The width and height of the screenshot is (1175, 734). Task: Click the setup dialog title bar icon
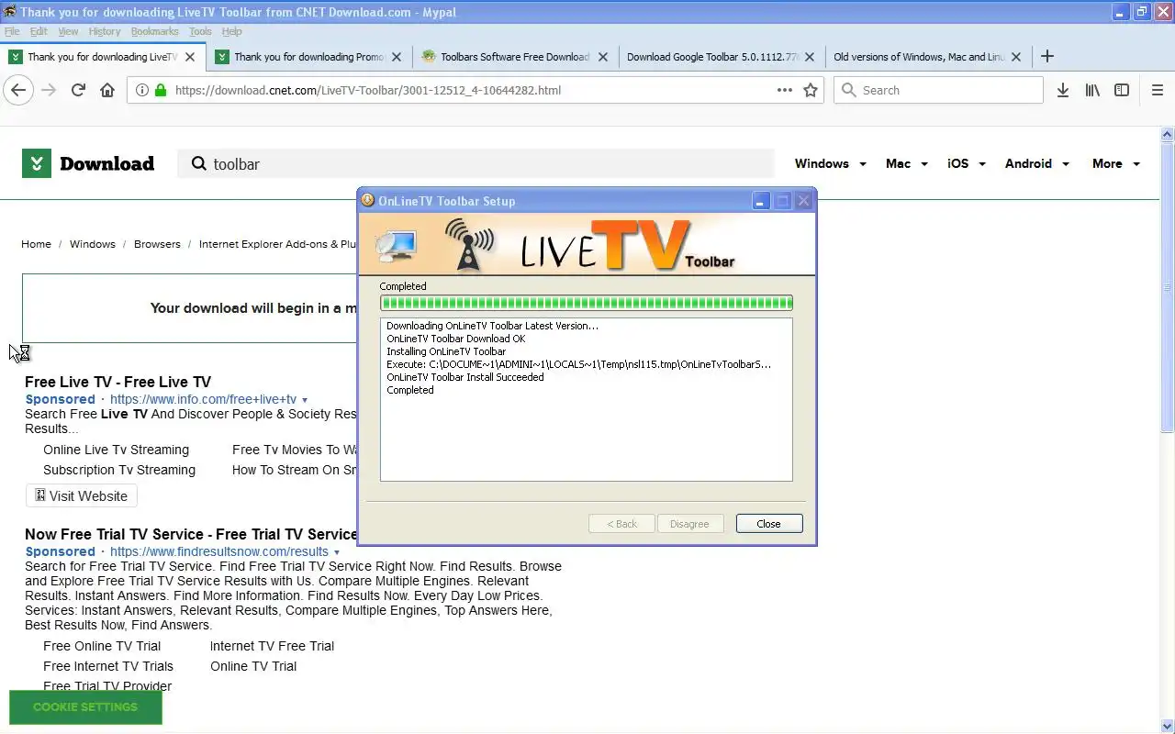tap(368, 200)
